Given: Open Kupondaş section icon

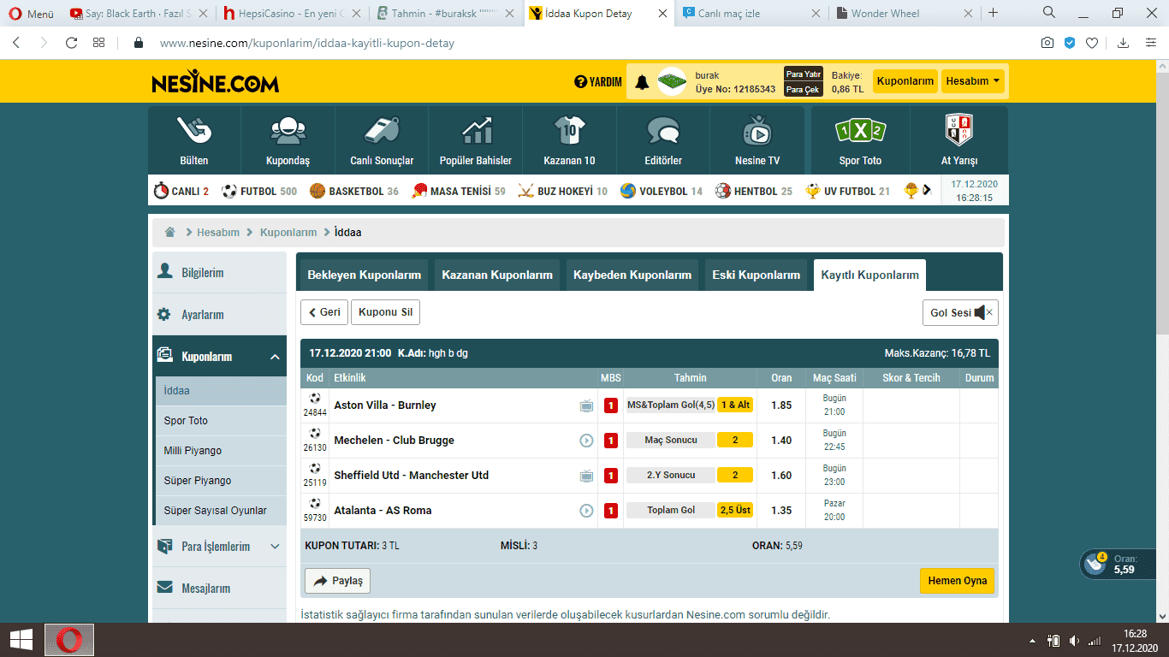Looking at the screenshot, I should click(x=288, y=130).
